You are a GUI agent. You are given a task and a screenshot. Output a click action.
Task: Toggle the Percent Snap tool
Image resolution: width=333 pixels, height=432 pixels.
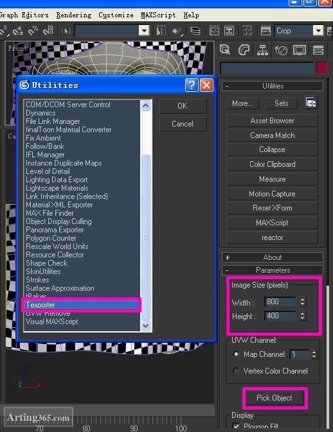(33, 31)
